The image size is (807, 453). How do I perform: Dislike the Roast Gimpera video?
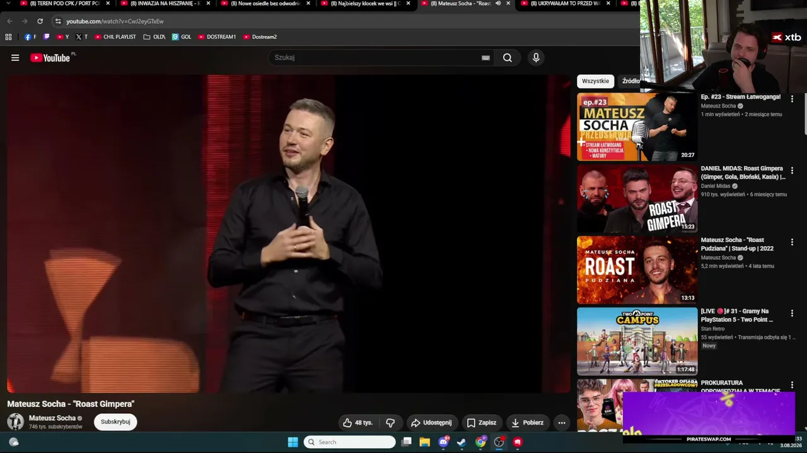[390, 423]
